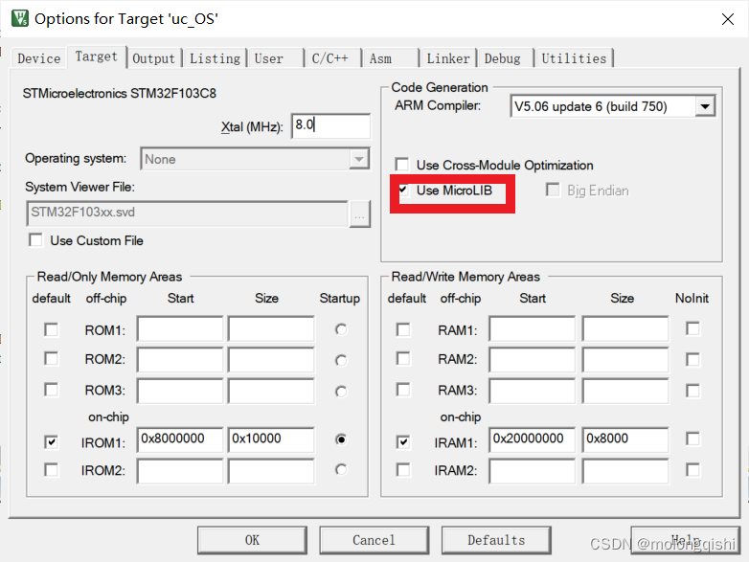
Task: Check the IROM2 default checkbox
Action: click(51, 470)
